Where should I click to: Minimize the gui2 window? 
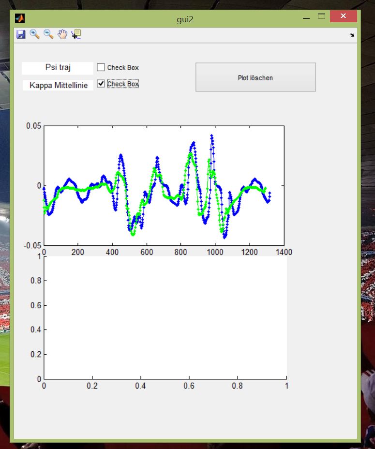(306, 17)
